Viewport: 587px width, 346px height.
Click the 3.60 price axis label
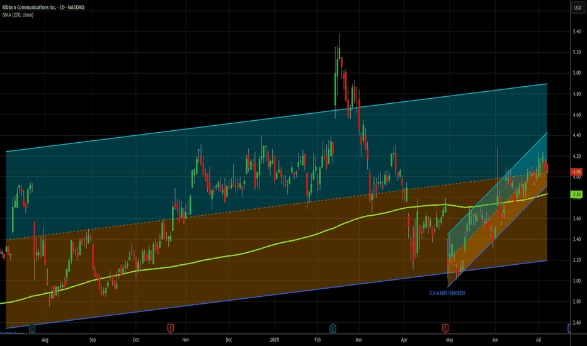(x=576, y=218)
